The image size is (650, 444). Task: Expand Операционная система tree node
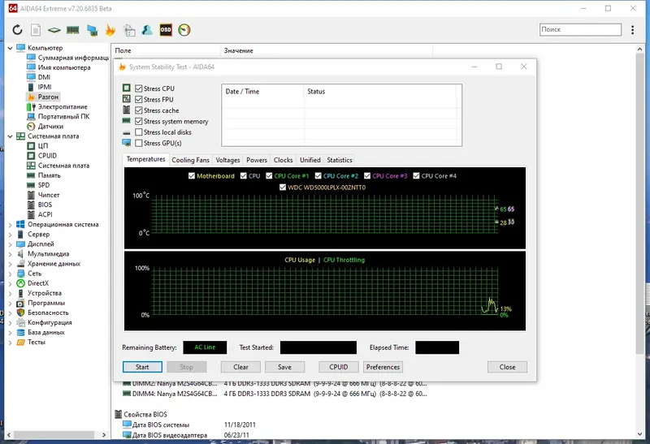[x=10, y=225]
